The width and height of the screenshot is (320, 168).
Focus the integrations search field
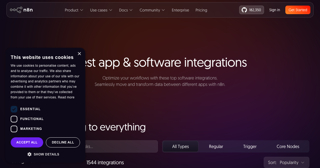tap(121, 146)
